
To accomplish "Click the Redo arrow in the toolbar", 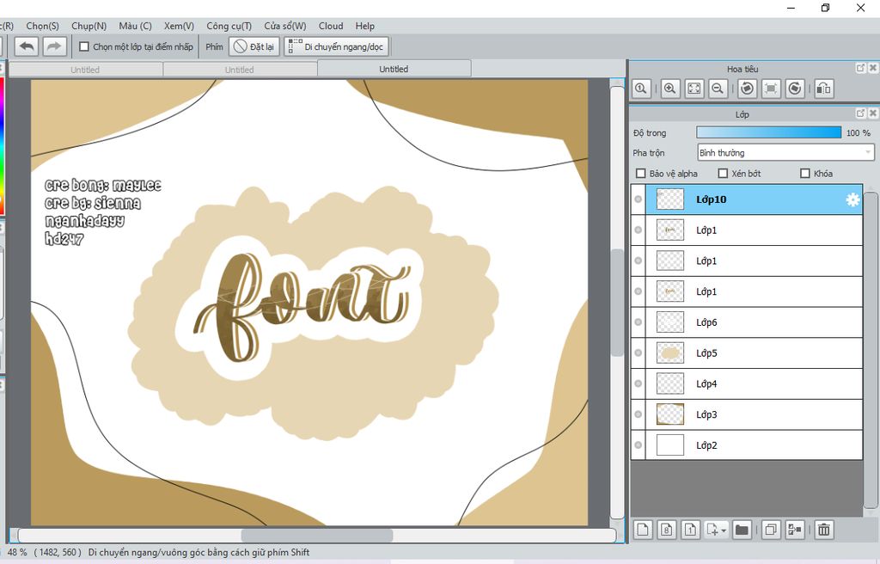I will click(x=54, y=46).
